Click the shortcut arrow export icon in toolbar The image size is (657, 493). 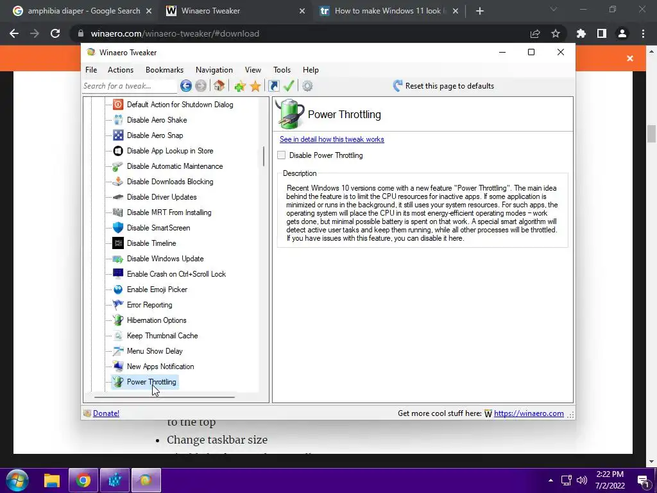point(273,86)
